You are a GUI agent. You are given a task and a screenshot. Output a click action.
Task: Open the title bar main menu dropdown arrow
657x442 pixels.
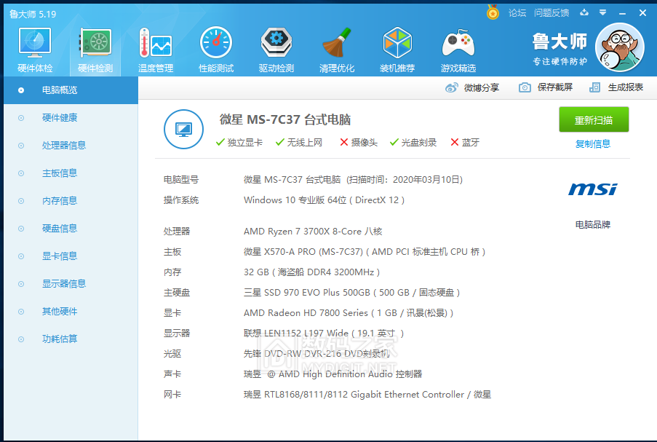click(x=602, y=13)
